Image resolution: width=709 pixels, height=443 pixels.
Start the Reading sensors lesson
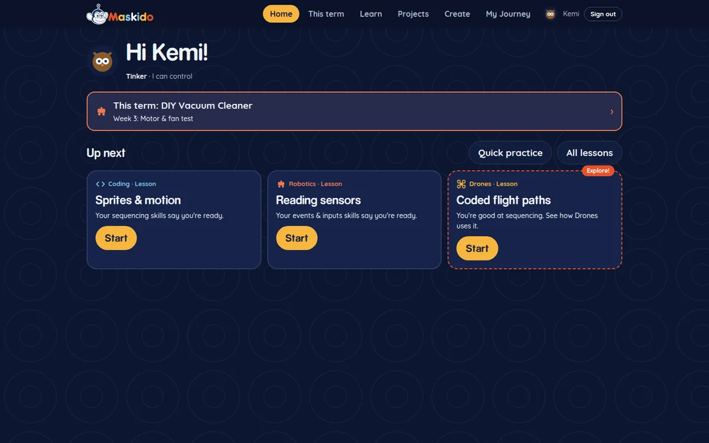pyautogui.click(x=297, y=238)
